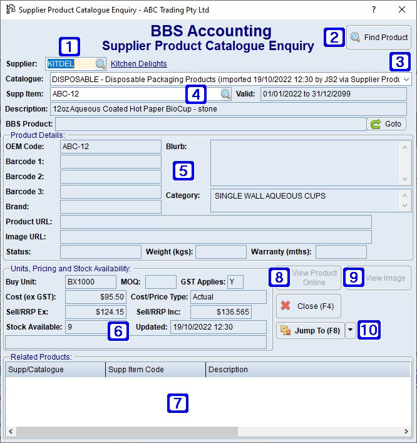Click the View Product Online button
The height and width of the screenshot is (443, 417).
(308, 278)
